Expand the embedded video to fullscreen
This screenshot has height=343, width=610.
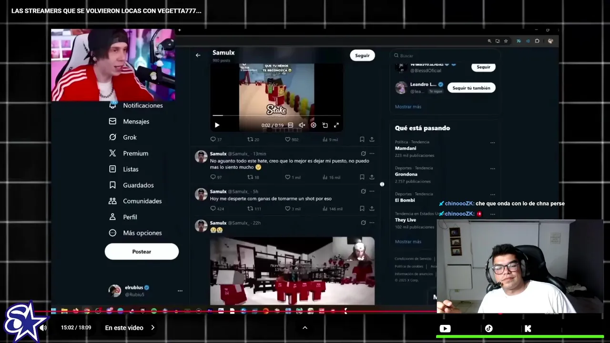(x=336, y=125)
